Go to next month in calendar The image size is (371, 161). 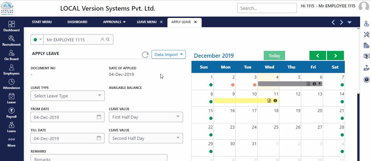pyautogui.click(x=335, y=55)
